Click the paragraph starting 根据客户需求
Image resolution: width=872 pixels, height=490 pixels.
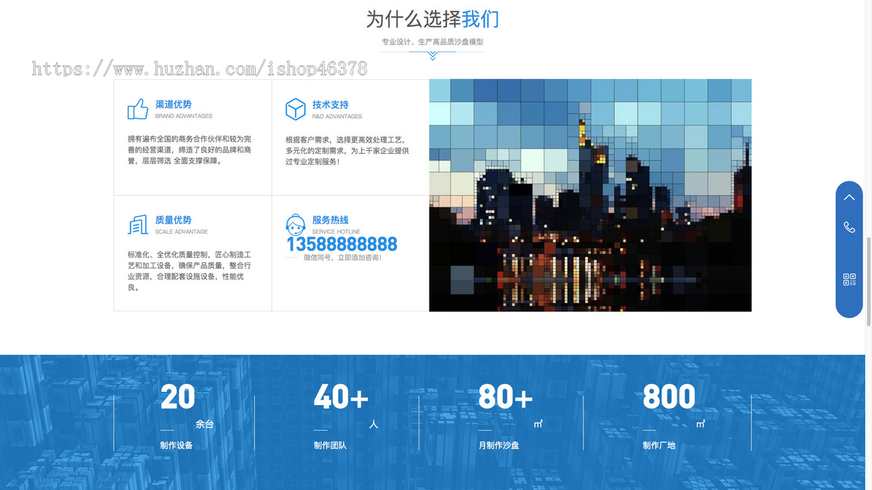347,150
